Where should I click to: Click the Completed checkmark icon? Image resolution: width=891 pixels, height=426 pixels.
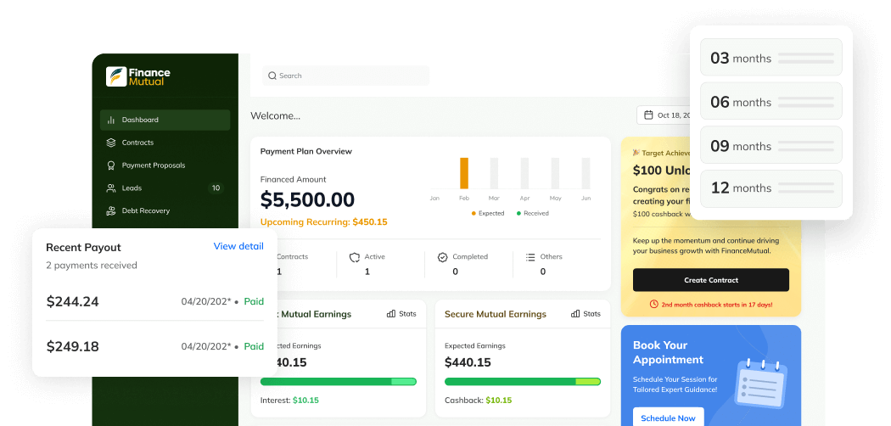[442, 257]
